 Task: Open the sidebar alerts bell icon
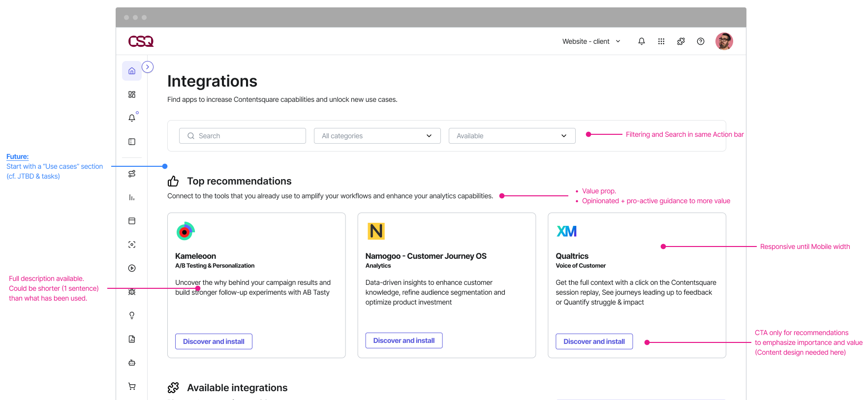click(132, 118)
